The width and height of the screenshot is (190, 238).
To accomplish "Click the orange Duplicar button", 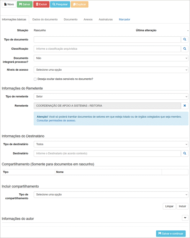I will coord(79,4).
